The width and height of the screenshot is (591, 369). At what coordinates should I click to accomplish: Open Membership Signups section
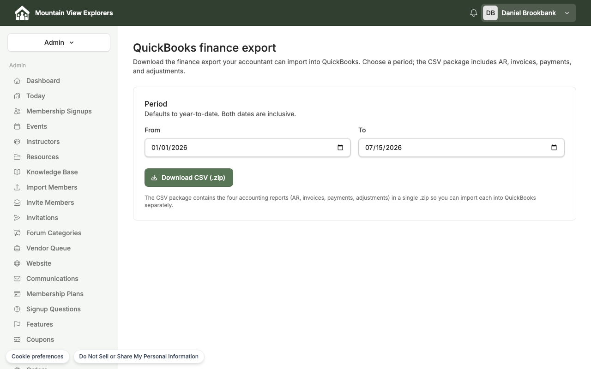[59, 111]
